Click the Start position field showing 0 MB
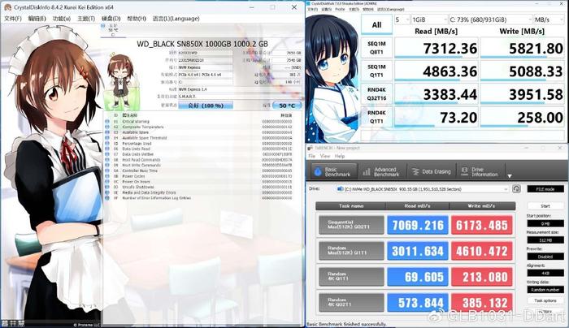The image size is (569, 328). (x=545, y=223)
